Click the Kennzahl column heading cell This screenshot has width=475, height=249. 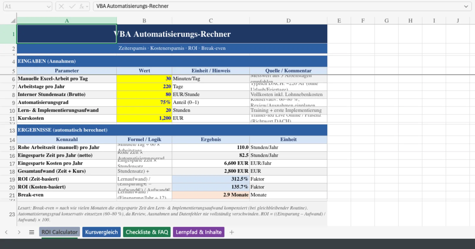click(67, 139)
